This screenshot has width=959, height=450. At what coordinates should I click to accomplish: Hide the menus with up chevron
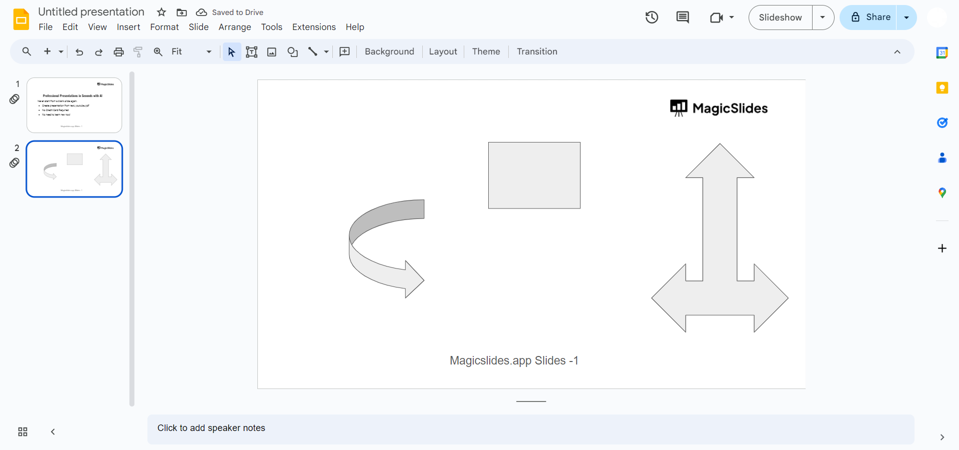[x=897, y=52]
